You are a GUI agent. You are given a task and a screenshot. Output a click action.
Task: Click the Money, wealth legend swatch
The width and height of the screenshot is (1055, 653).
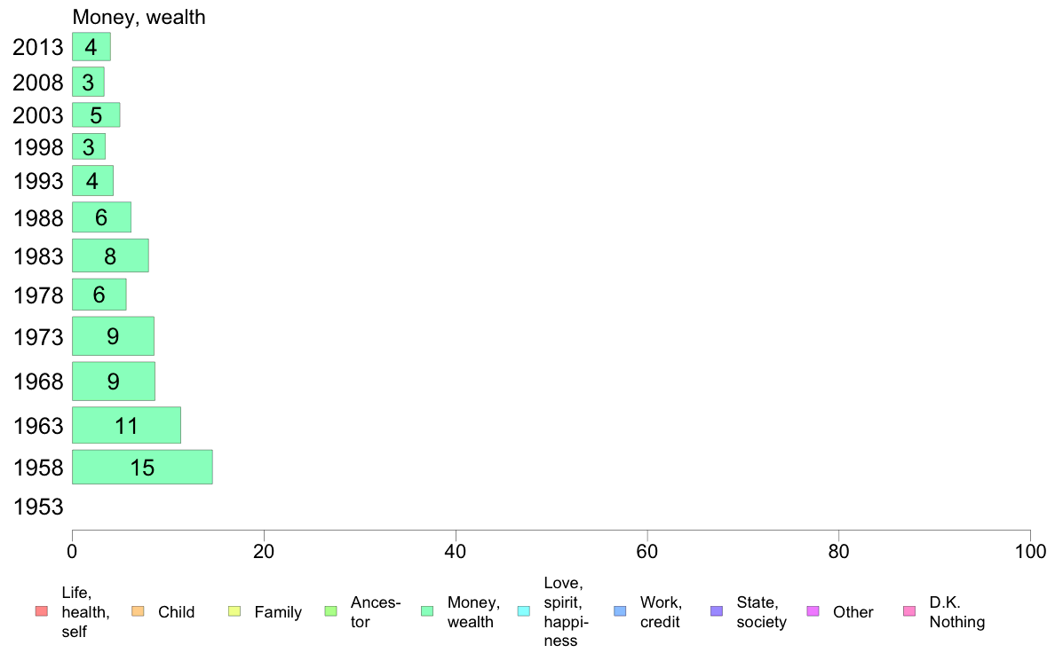point(426,611)
